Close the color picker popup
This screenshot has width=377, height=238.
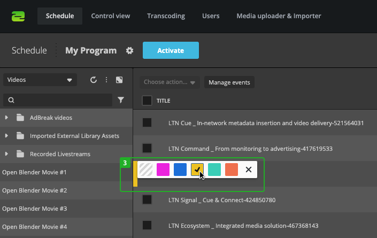point(248,170)
